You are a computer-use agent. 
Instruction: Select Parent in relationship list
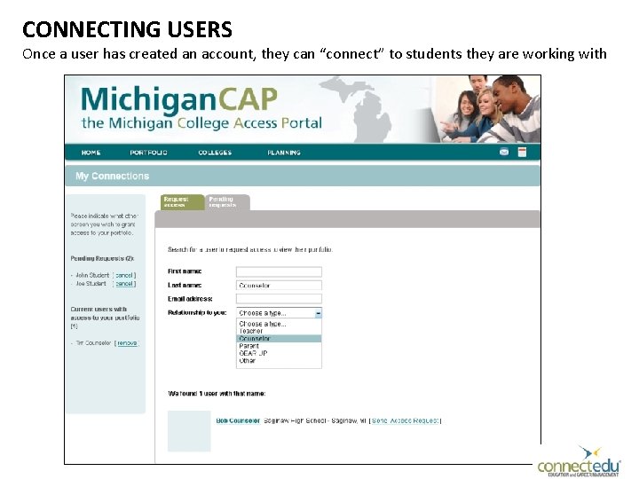pyautogui.click(x=279, y=346)
